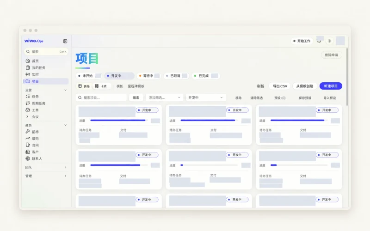The width and height of the screenshot is (370, 231).
Task: Click the wiwo.Ops logo
Action: pyautogui.click(x=34, y=41)
